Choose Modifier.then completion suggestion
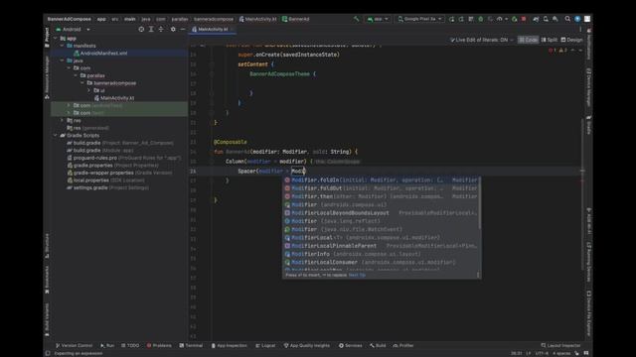 (x=381, y=196)
